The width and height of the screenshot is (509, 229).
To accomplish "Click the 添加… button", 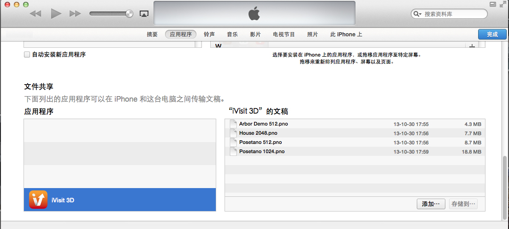I will click(431, 204).
